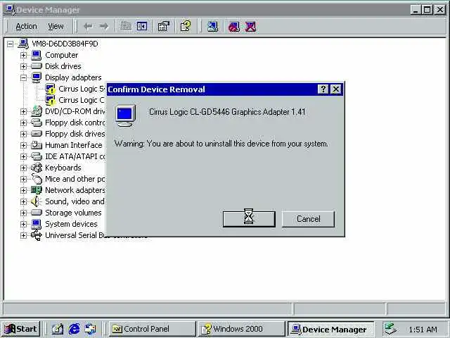450x338 pixels.
Task: Click the Computer category icon
Action: (37, 55)
